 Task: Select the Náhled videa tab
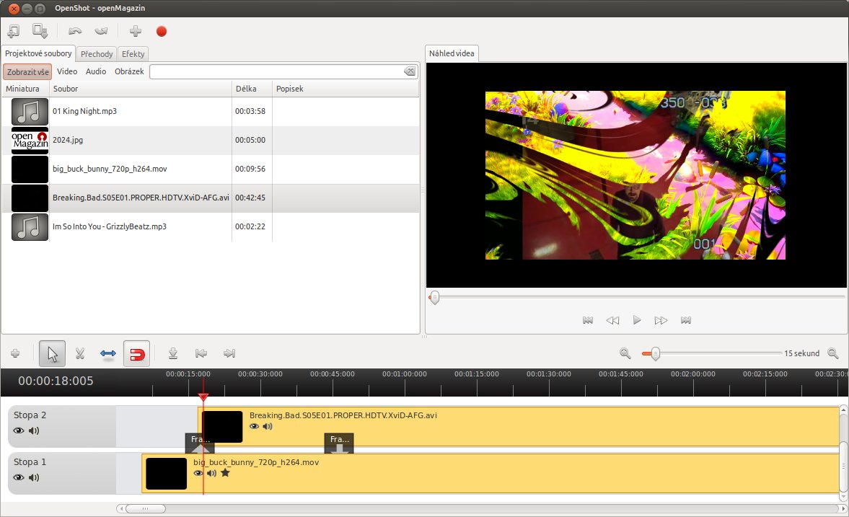click(x=452, y=53)
